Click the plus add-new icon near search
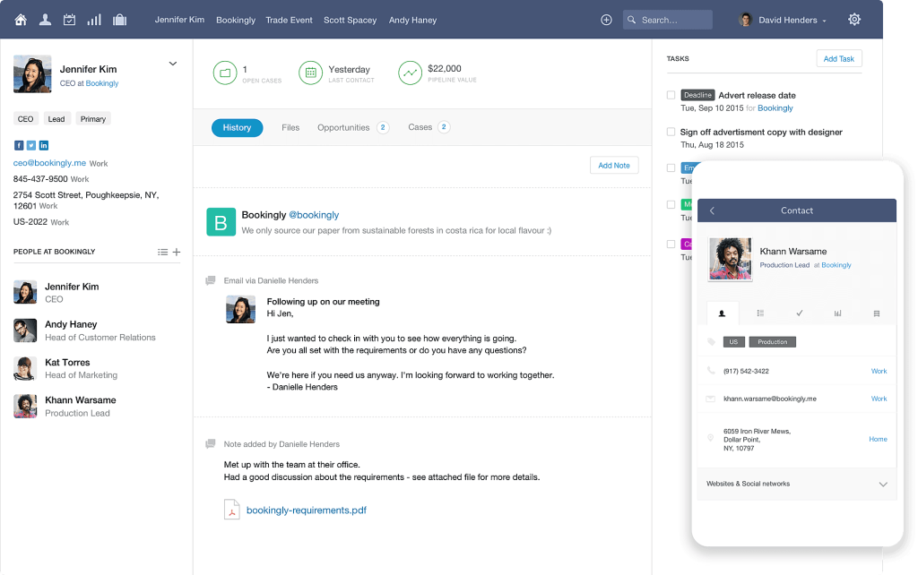 click(607, 20)
